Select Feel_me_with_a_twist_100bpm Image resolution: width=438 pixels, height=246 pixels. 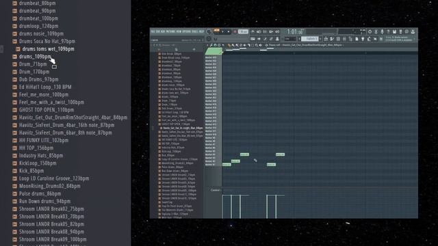point(51,102)
